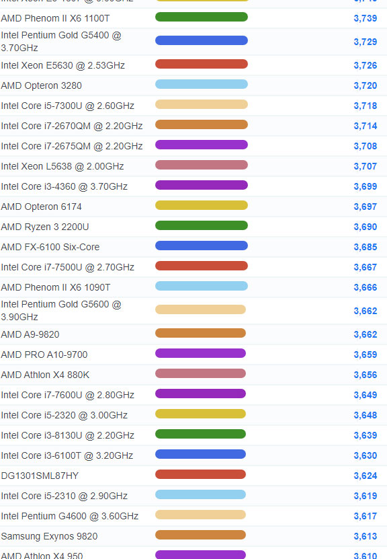Open AMD Ryzen 3 2200U page

45,227
